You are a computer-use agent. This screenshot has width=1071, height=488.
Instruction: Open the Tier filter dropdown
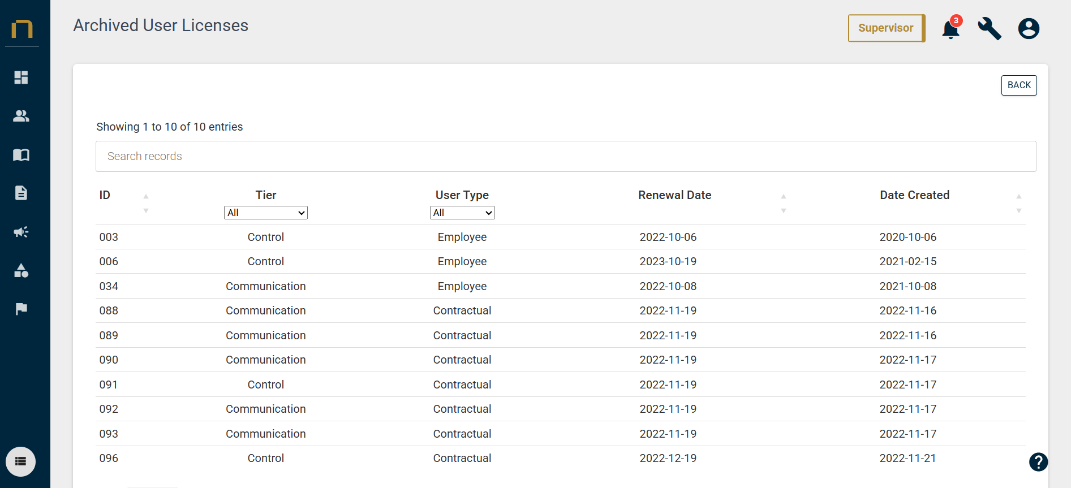pos(266,213)
